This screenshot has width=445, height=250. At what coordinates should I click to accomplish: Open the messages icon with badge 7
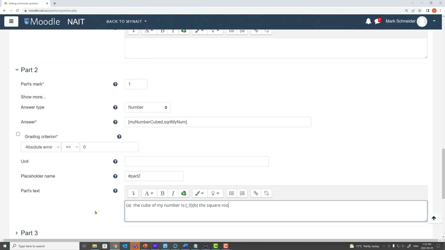(378, 21)
